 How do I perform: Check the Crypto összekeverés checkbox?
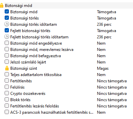click(7, 93)
